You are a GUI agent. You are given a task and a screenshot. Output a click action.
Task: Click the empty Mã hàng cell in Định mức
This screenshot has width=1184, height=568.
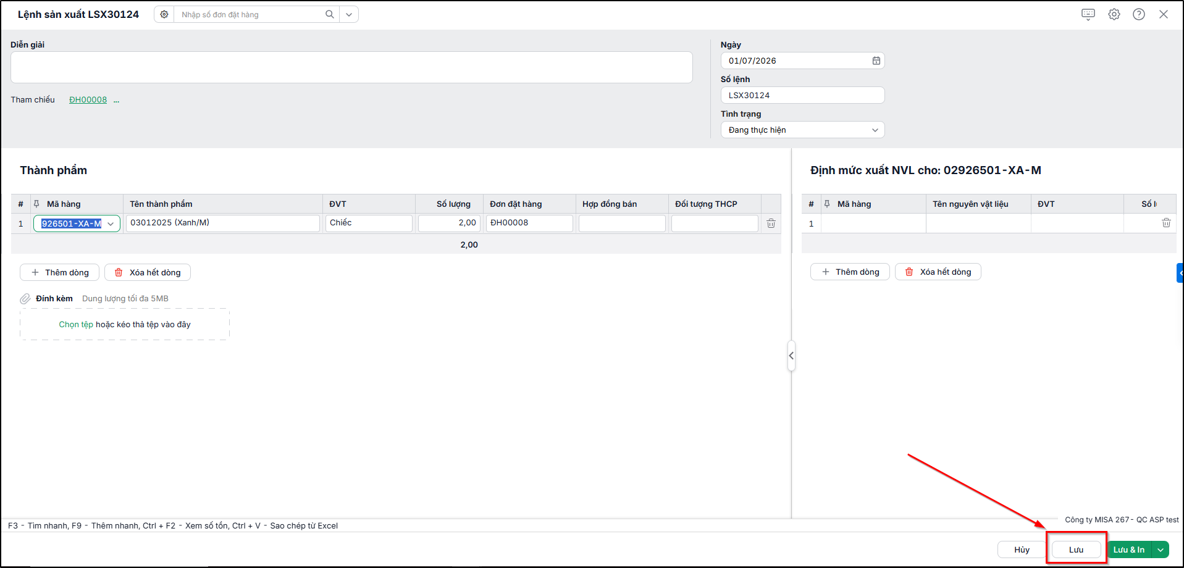coord(873,223)
